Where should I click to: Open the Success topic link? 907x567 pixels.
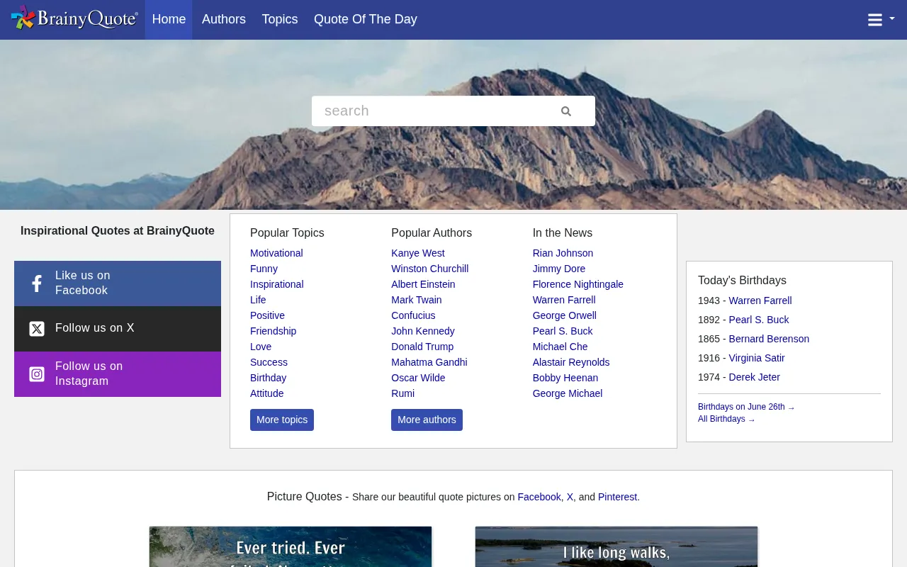pos(269,362)
